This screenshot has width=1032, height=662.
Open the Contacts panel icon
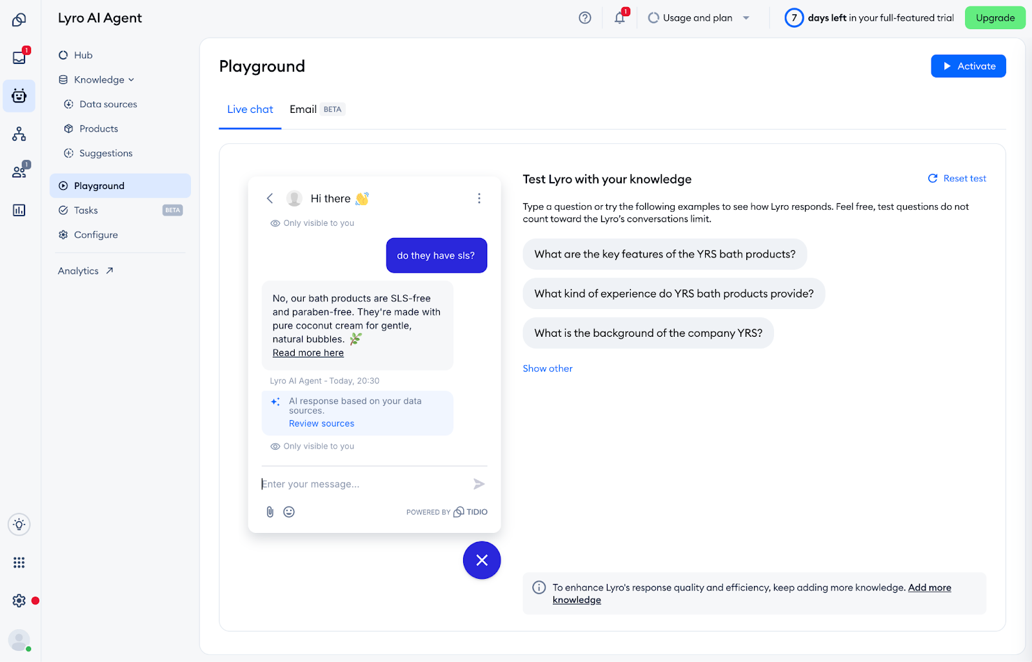(19, 171)
